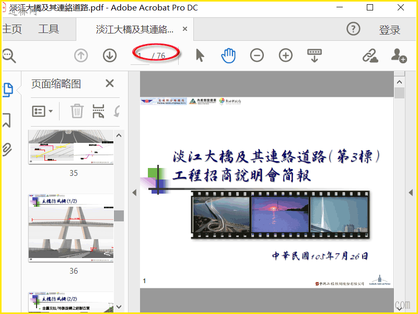Click the document vertical scrollbar thumb
418x314 pixels.
point(399,93)
